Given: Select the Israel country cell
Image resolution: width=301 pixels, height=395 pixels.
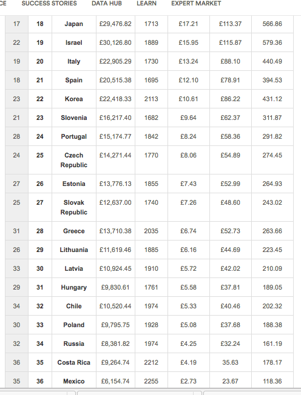Looking at the screenshot, I should pos(74,42).
